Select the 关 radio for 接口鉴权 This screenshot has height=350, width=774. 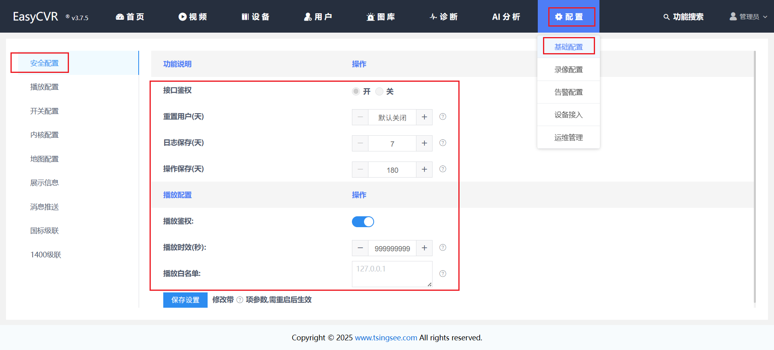pyautogui.click(x=379, y=91)
